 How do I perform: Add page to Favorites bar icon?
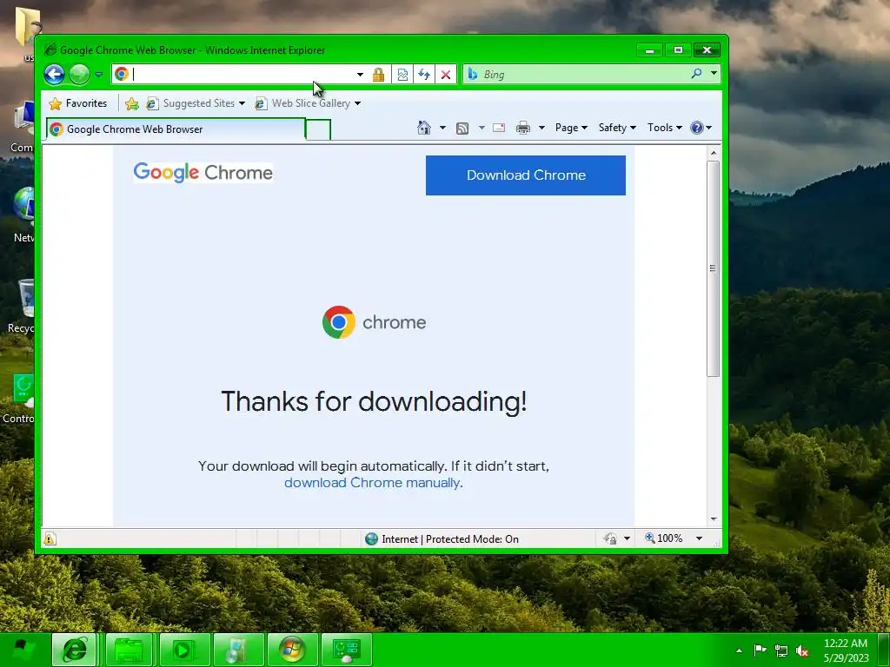pos(132,103)
